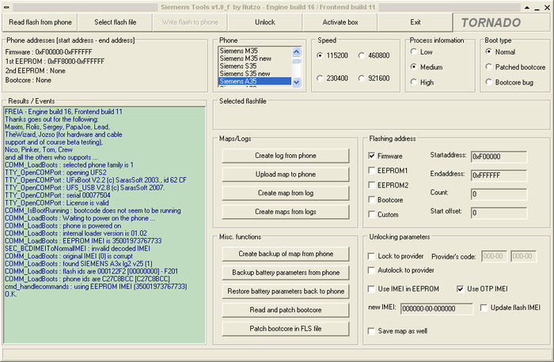Image resolution: width=554 pixels, height=362 pixels.
Task: Select Siemens S35 in phone list
Action: pos(255,66)
